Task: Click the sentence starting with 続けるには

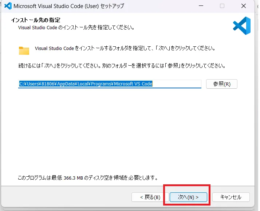Action: point(122,66)
